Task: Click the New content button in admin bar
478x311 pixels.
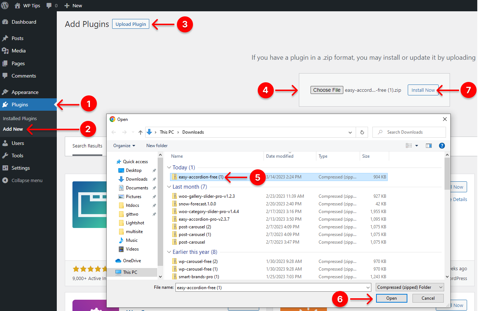Action: [73, 6]
